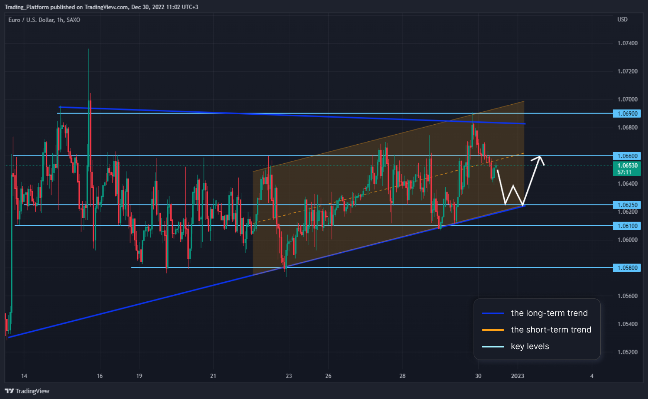Screen dimensions: 648x399
Task: Click the 1.06600 key level price label
Action: (627, 156)
